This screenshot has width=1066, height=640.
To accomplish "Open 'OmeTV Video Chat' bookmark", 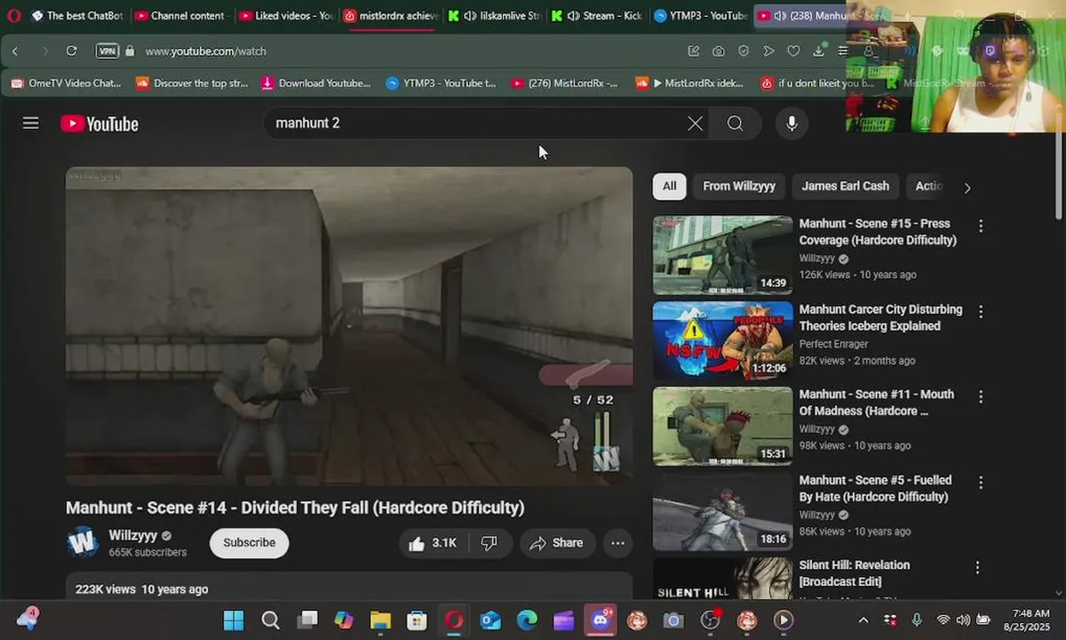I will pos(66,83).
